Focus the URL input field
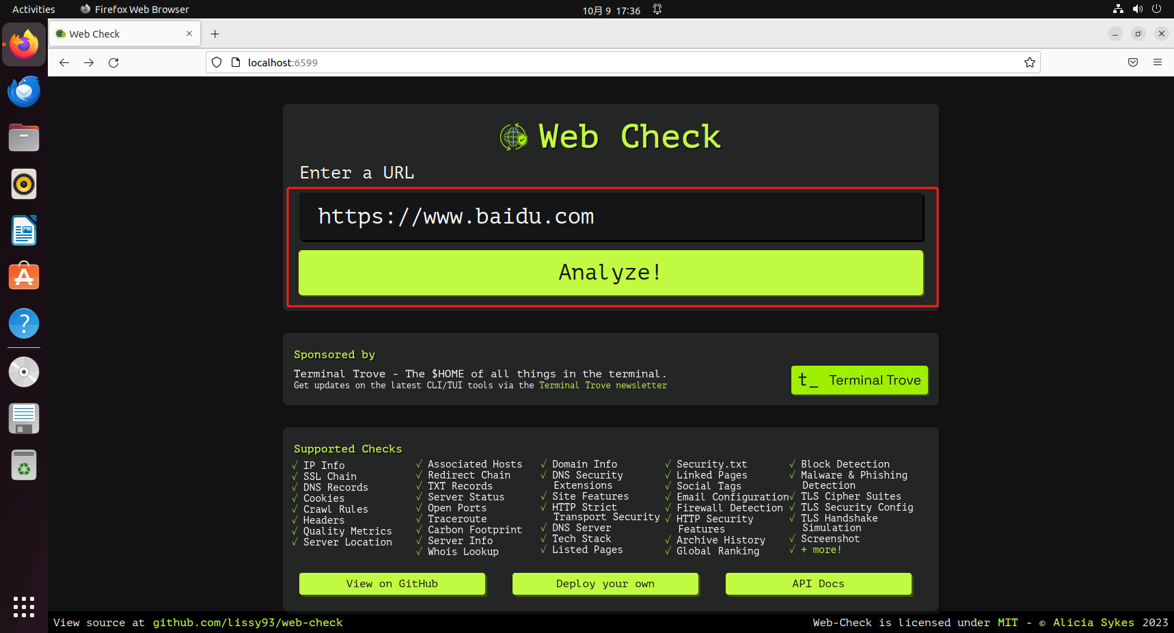 coord(611,217)
